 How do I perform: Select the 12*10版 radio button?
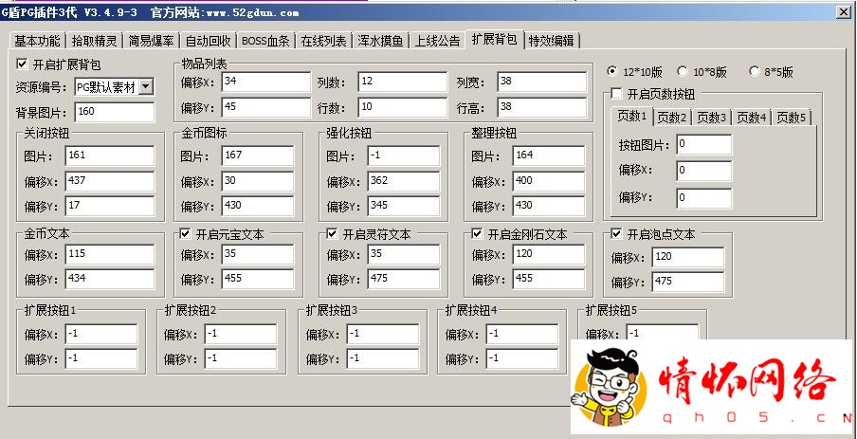point(612,72)
